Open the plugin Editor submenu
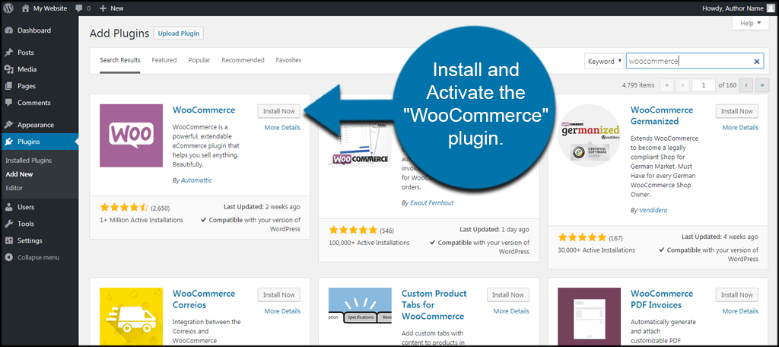Viewport: 779px width, 347px height. (14, 188)
